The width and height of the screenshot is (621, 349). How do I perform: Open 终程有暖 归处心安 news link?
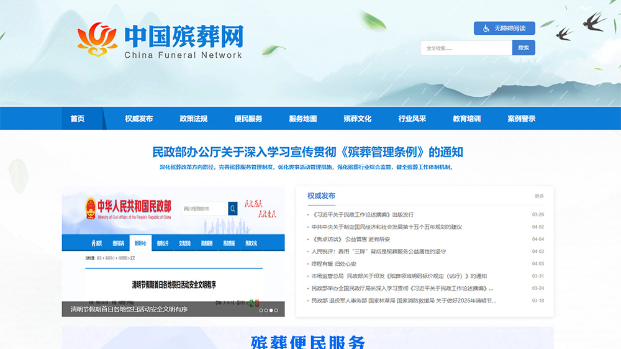333,264
